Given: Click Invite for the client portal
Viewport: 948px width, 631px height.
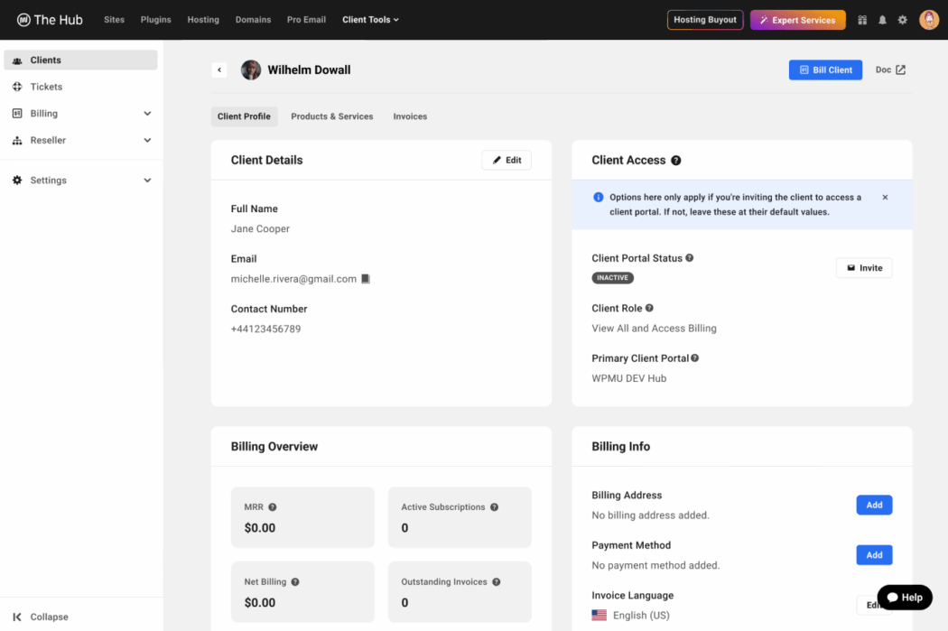Looking at the screenshot, I should pos(863,267).
